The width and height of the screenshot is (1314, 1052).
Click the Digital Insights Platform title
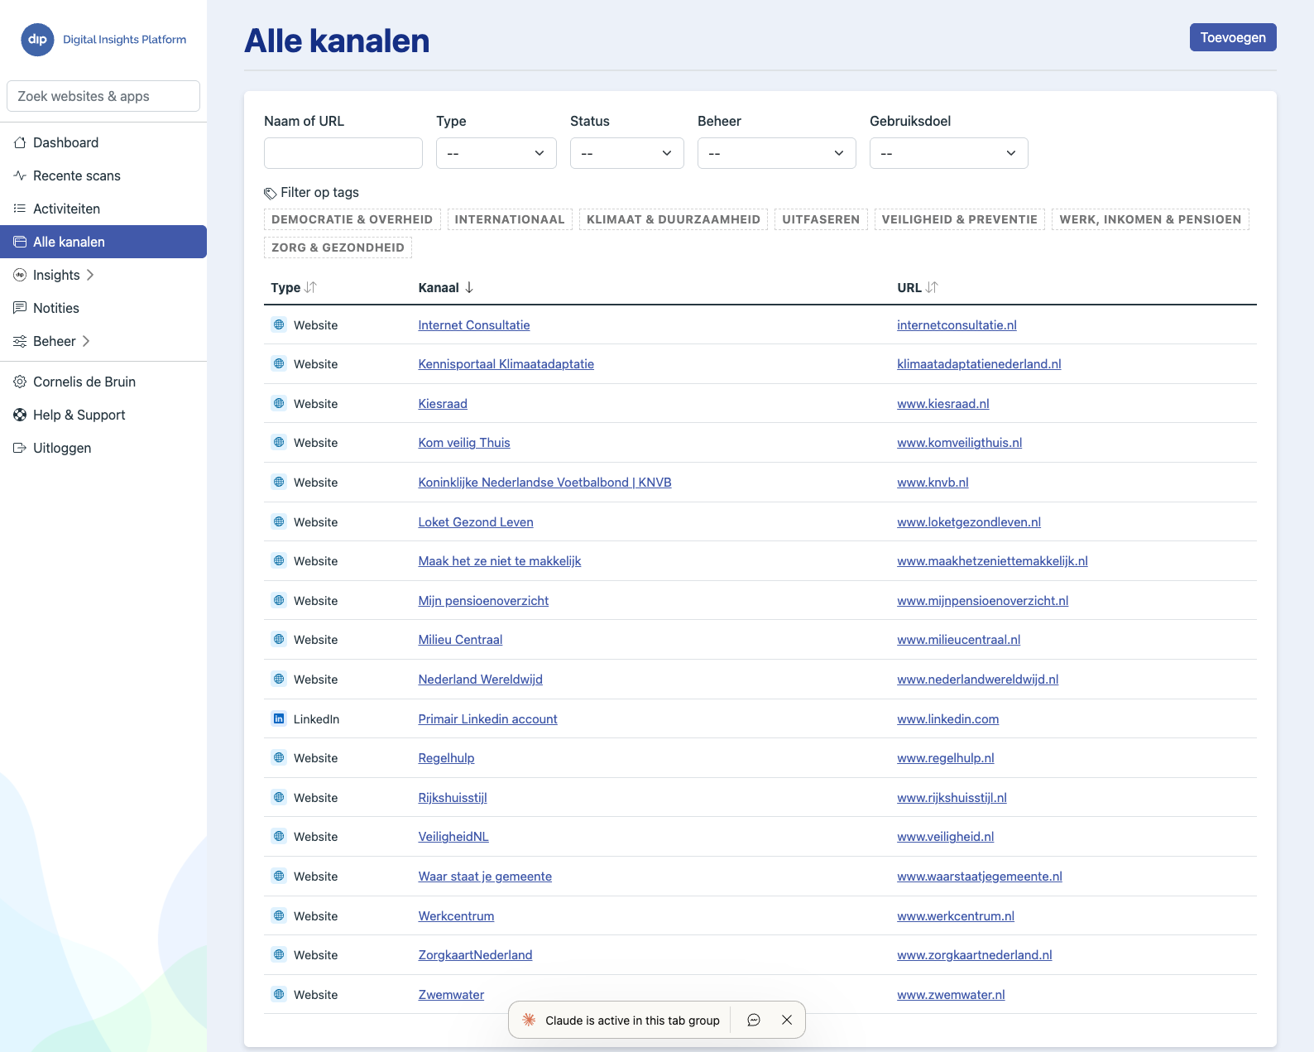tap(125, 40)
